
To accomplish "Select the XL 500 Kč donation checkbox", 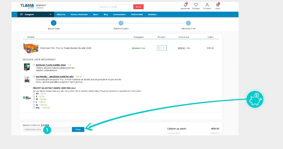I will 34,105.
